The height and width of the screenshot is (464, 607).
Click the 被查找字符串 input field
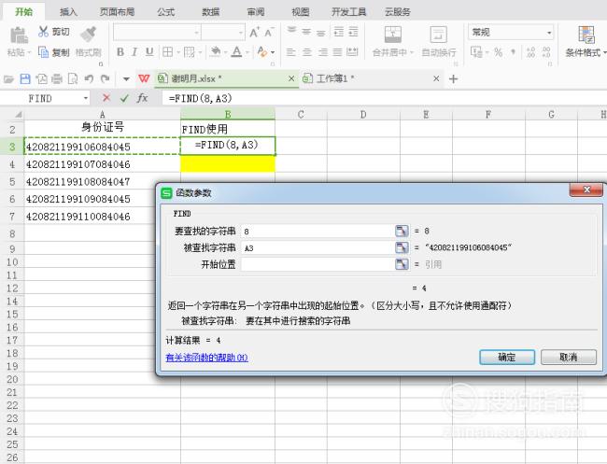pyautogui.click(x=318, y=247)
